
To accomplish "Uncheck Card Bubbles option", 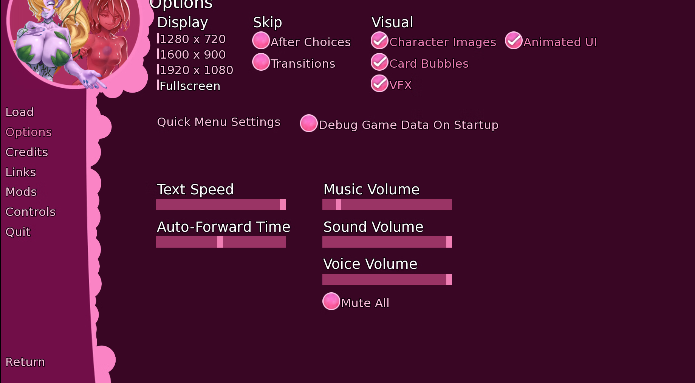I will tap(379, 62).
